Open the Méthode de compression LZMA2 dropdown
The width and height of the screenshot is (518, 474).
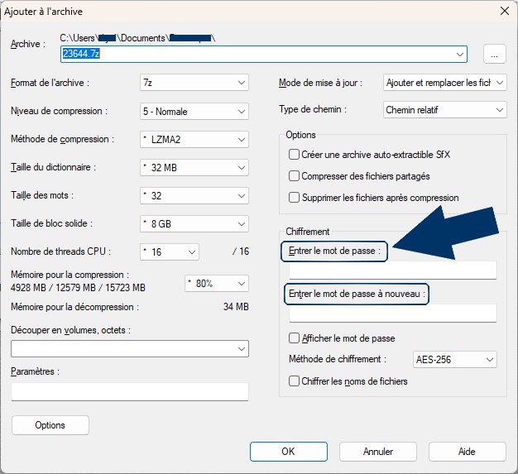[194, 140]
